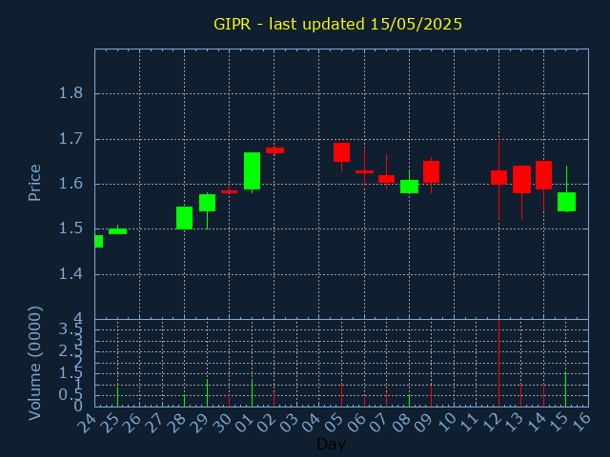Select the Price axis label
The image size is (610, 457).
point(34,183)
